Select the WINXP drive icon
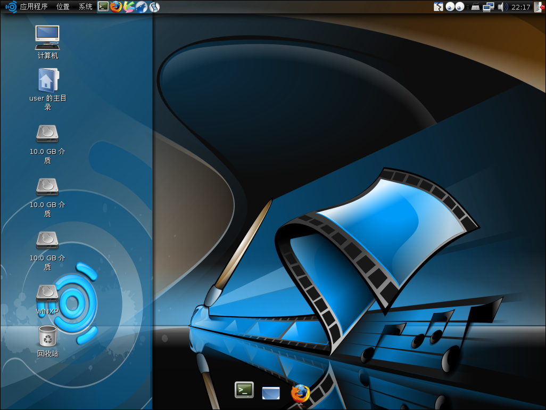 [48, 300]
